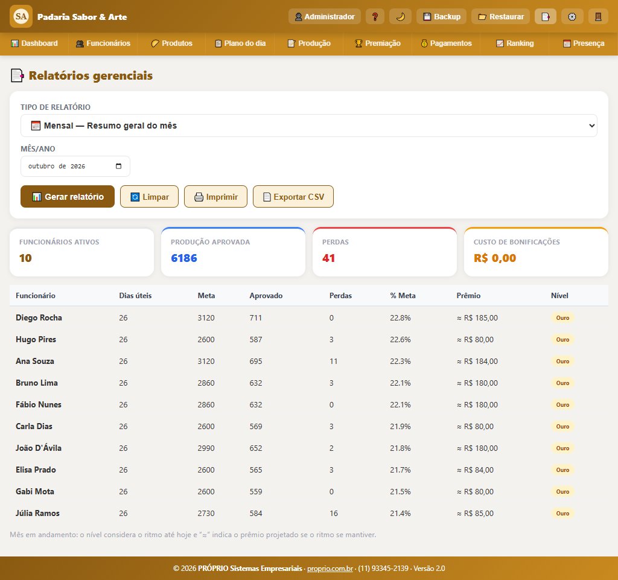The width and height of the screenshot is (618, 580).
Task: Click the Funcionário column header
Action: (36, 296)
